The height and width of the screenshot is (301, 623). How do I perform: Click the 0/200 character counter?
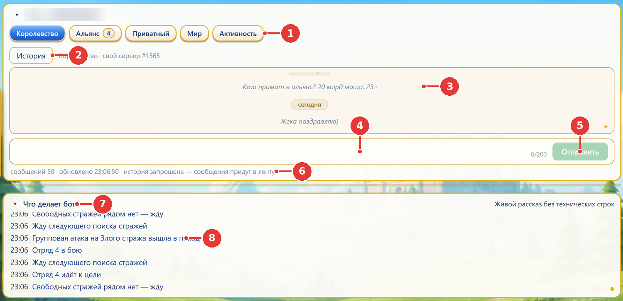[539, 155]
